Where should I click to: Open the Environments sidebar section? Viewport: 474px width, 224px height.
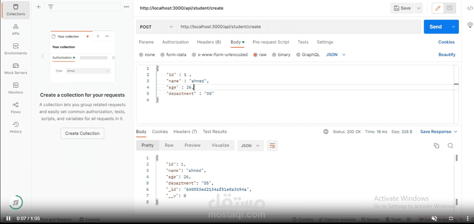coord(16,49)
